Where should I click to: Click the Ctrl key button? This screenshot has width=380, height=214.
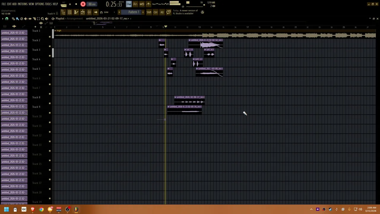click(156, 12)
